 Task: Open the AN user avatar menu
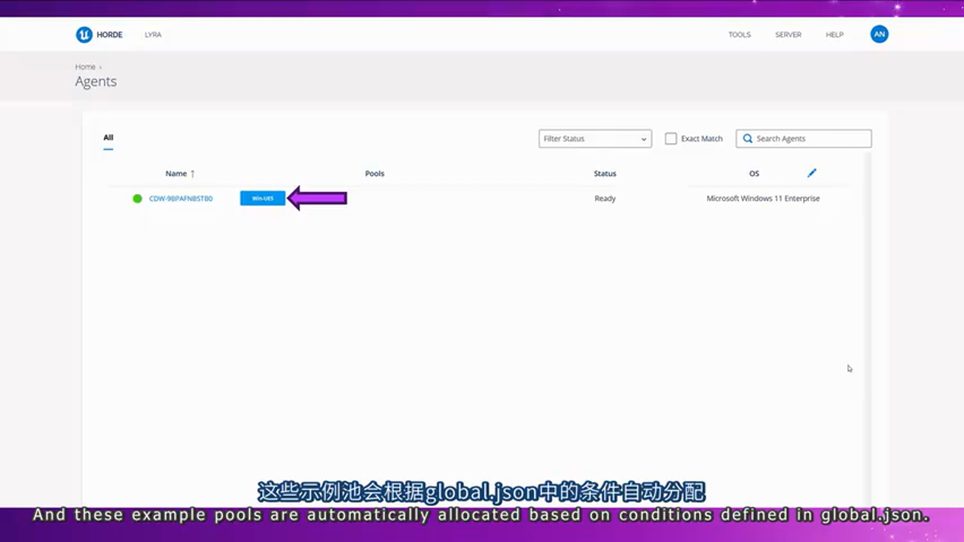(x=880, y=34)
